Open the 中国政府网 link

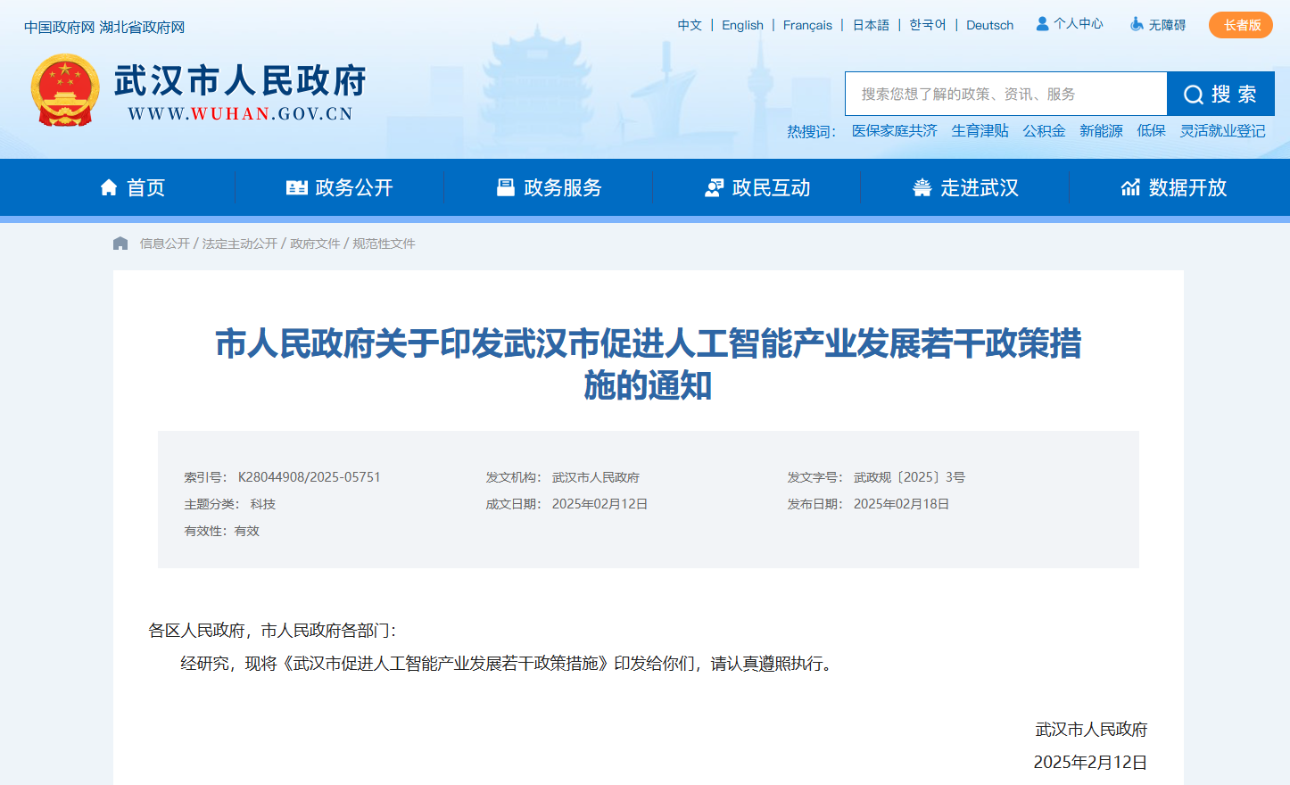[x=59, y=28]
